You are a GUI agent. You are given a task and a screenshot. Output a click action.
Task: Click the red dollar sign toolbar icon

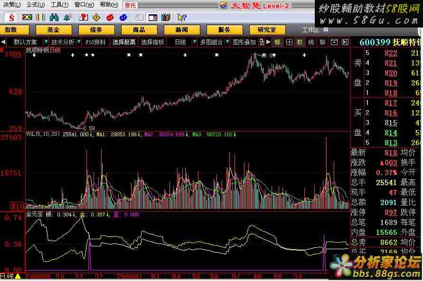(x=11, y=18)
